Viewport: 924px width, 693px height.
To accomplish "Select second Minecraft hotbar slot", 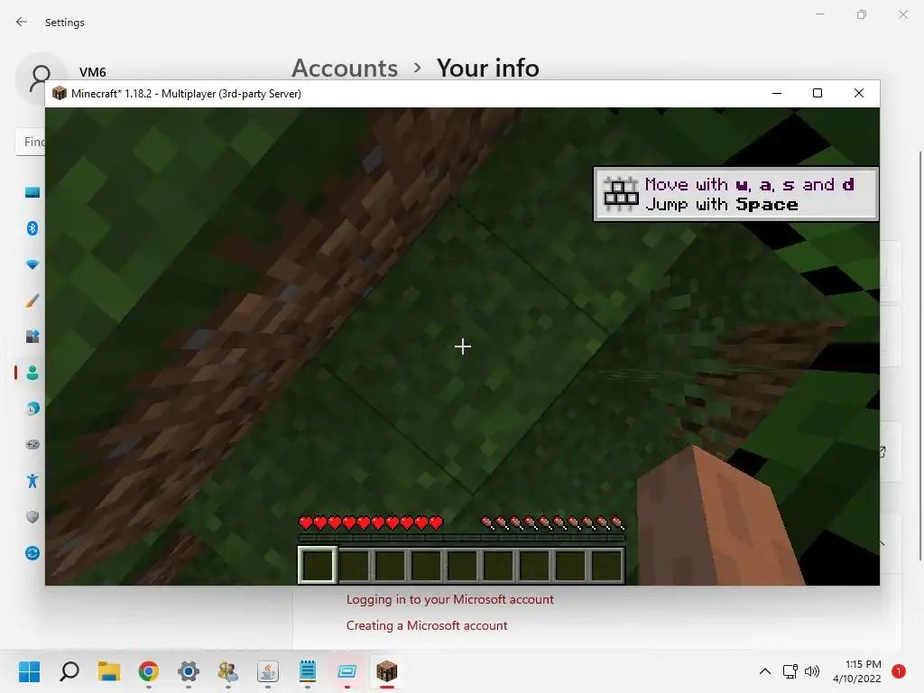I will pyautogui.click(x=354, y=566).
